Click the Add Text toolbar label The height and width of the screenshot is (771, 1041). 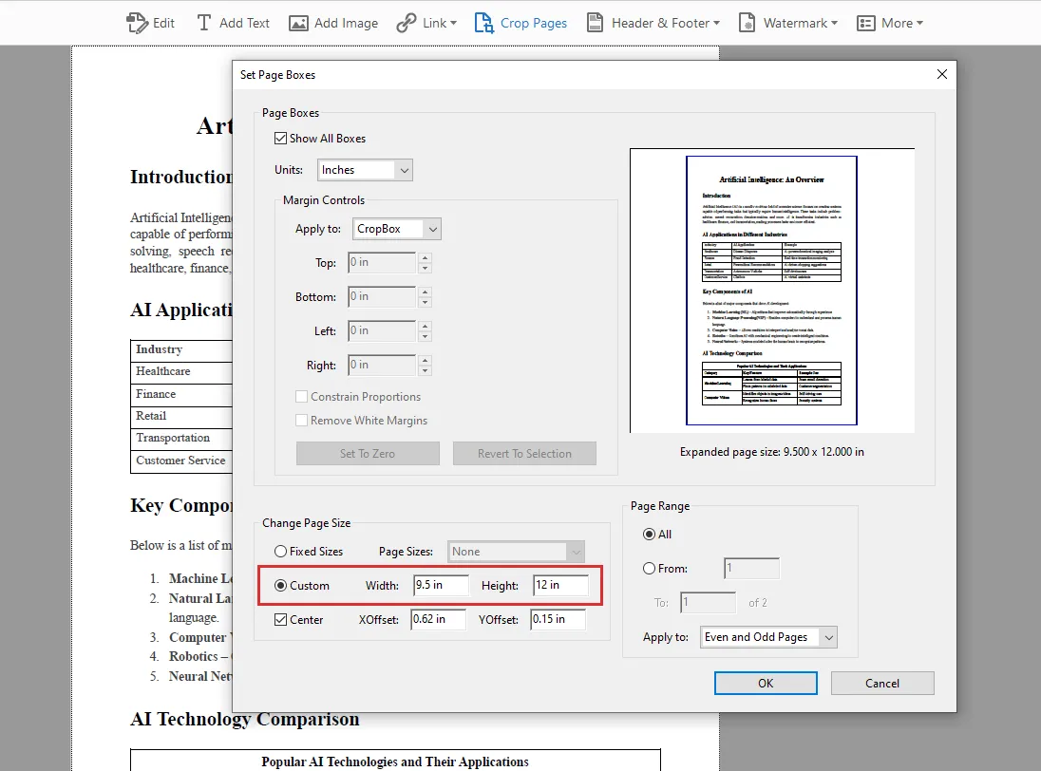click(244, 23)
